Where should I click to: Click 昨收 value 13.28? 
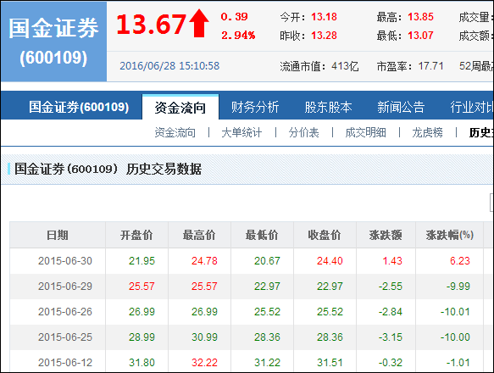tap(324, 36)
